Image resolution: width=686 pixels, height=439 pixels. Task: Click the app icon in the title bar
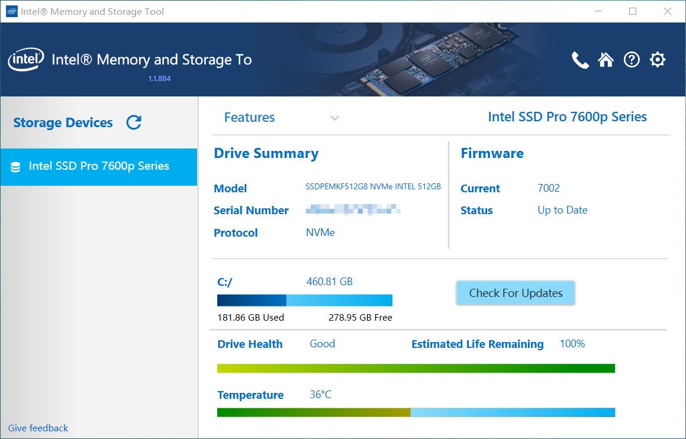pyautogui.click(x=11, y=11)
